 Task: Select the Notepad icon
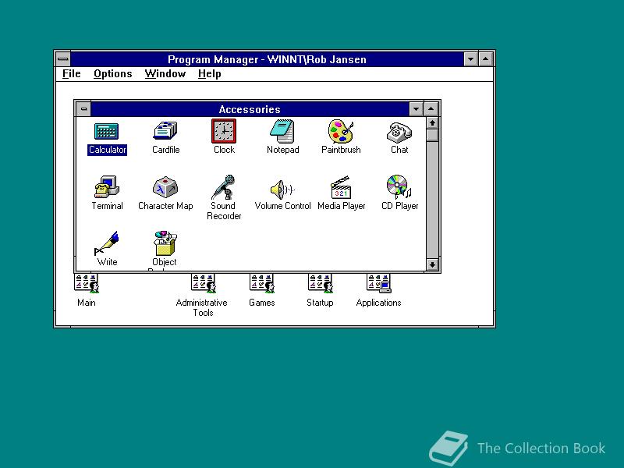[282, 131]
